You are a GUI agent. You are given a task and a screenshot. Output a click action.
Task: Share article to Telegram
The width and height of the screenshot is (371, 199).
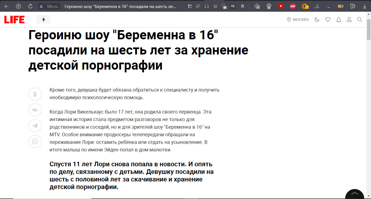point(35,126)
